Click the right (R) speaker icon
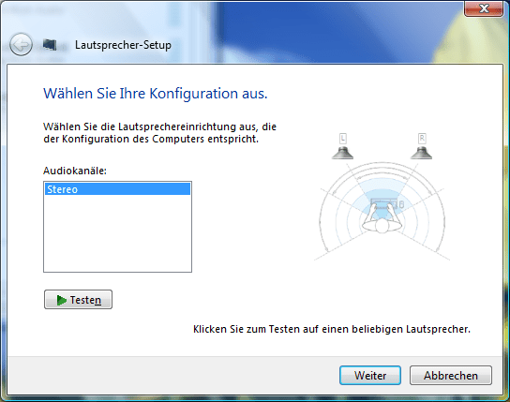 pos(422,153)
